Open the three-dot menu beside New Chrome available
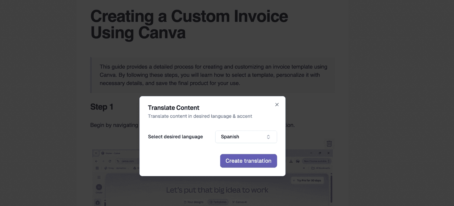The width and height of the screenshot is (454, 206). click(329, 161)
